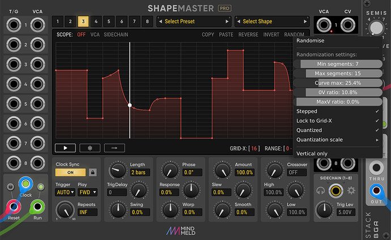Image resolution: width=391 pixels, height=240 pixels.
Task: Start playback with the play button
Action: point(65,148)
